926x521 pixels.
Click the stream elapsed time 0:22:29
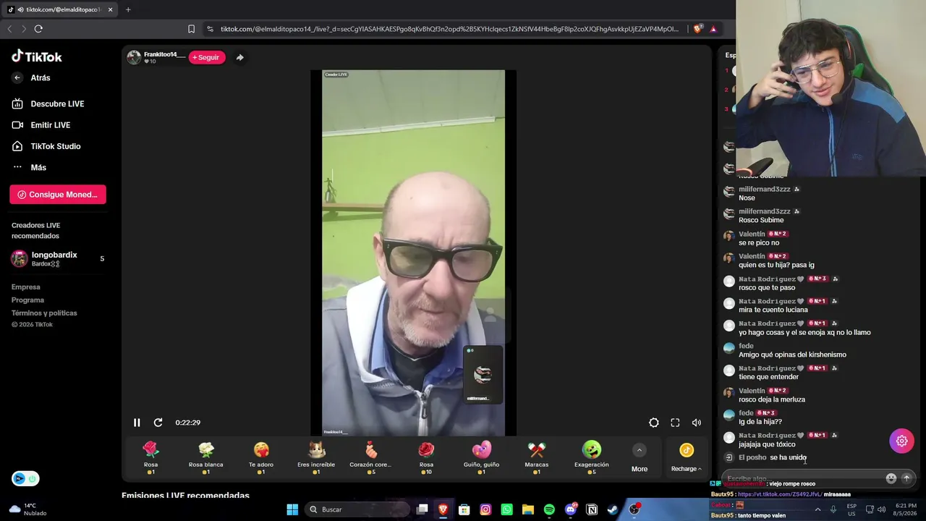(188, 423)
